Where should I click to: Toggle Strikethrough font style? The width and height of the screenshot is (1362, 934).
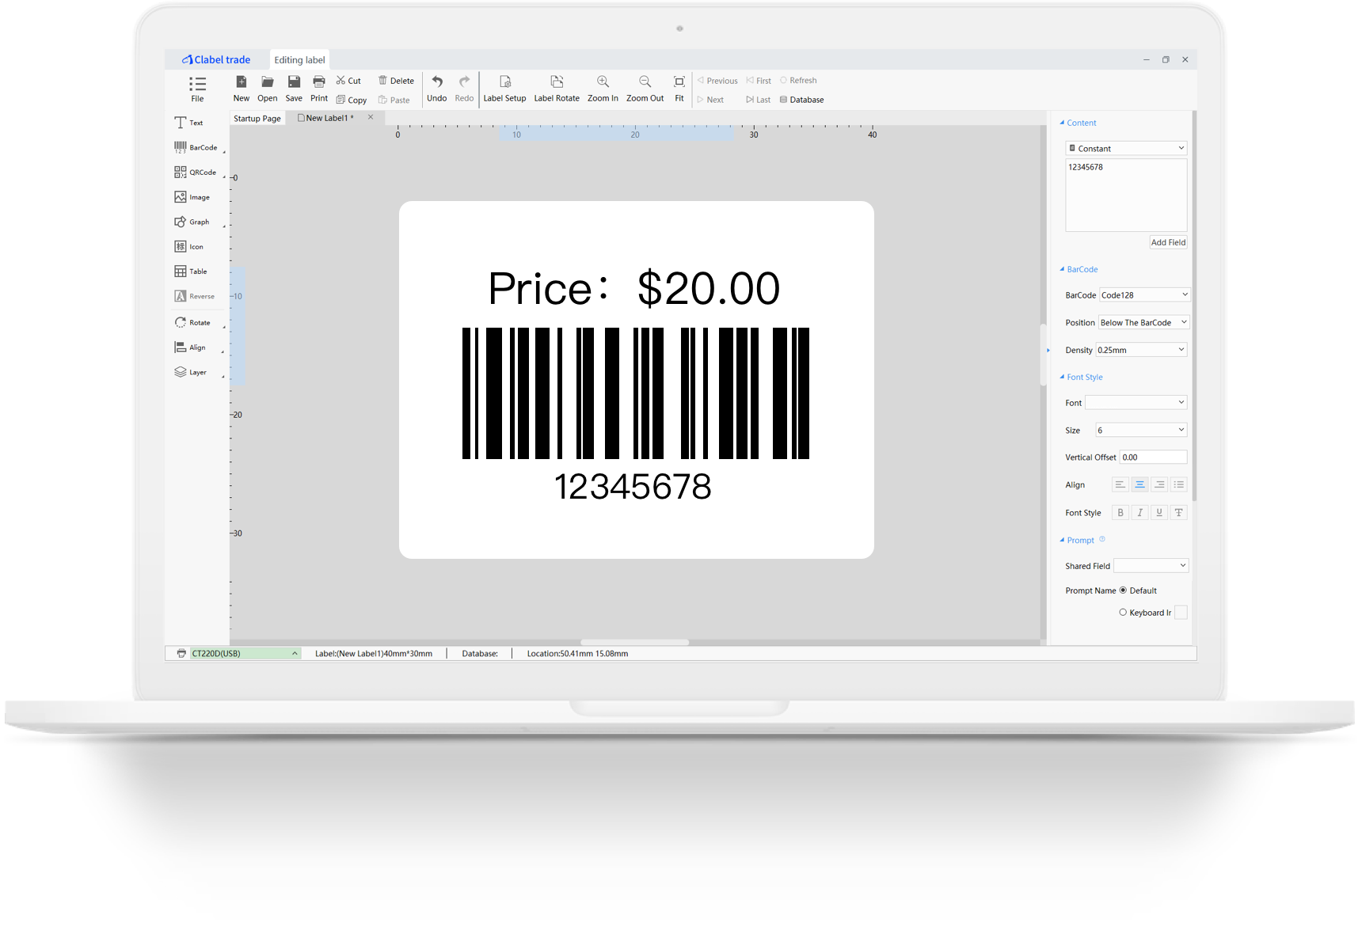1179,512
